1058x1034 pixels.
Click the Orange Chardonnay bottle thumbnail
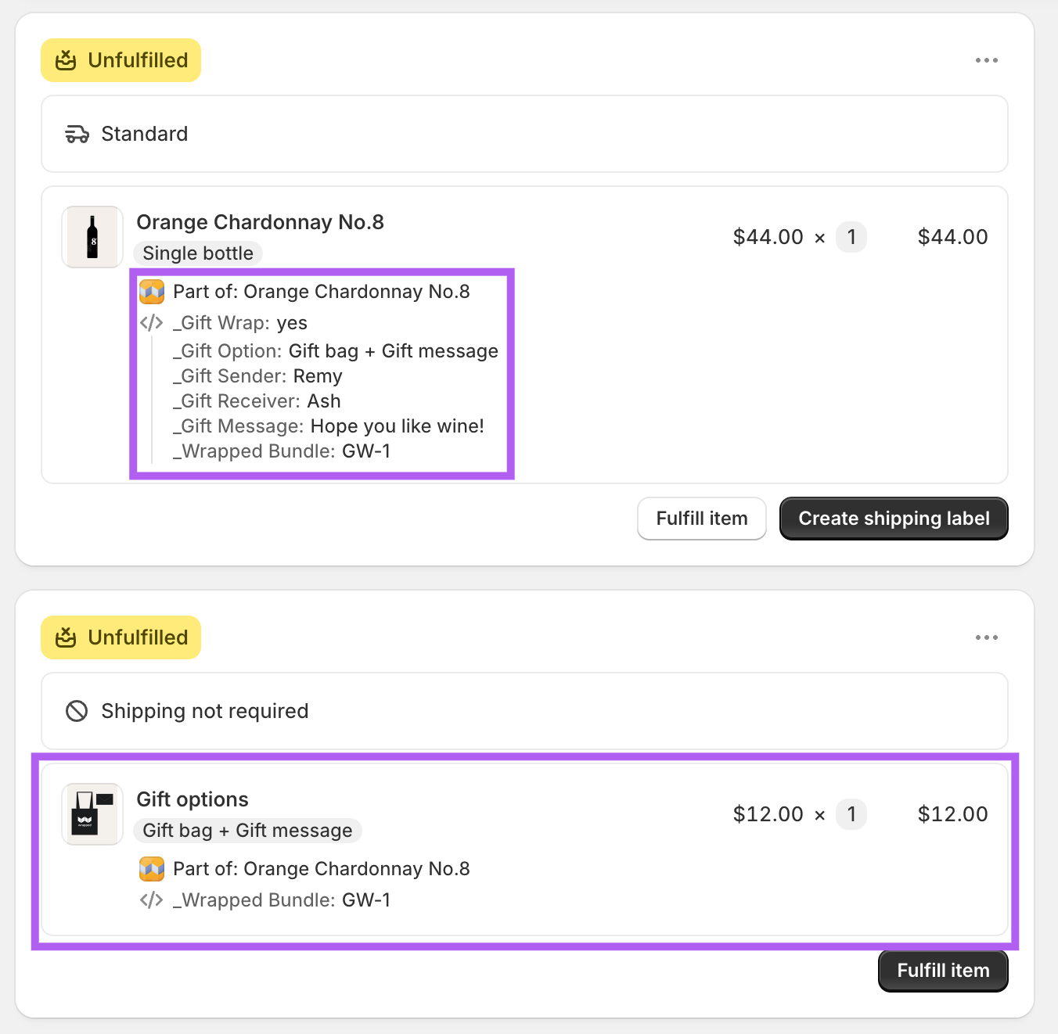(92, 237)
